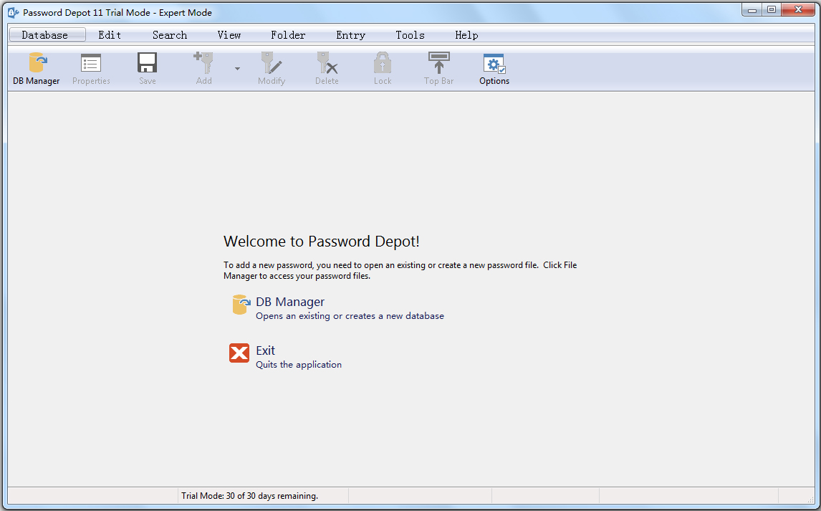
Task: Open the Help menu
Action: point(466,35)
